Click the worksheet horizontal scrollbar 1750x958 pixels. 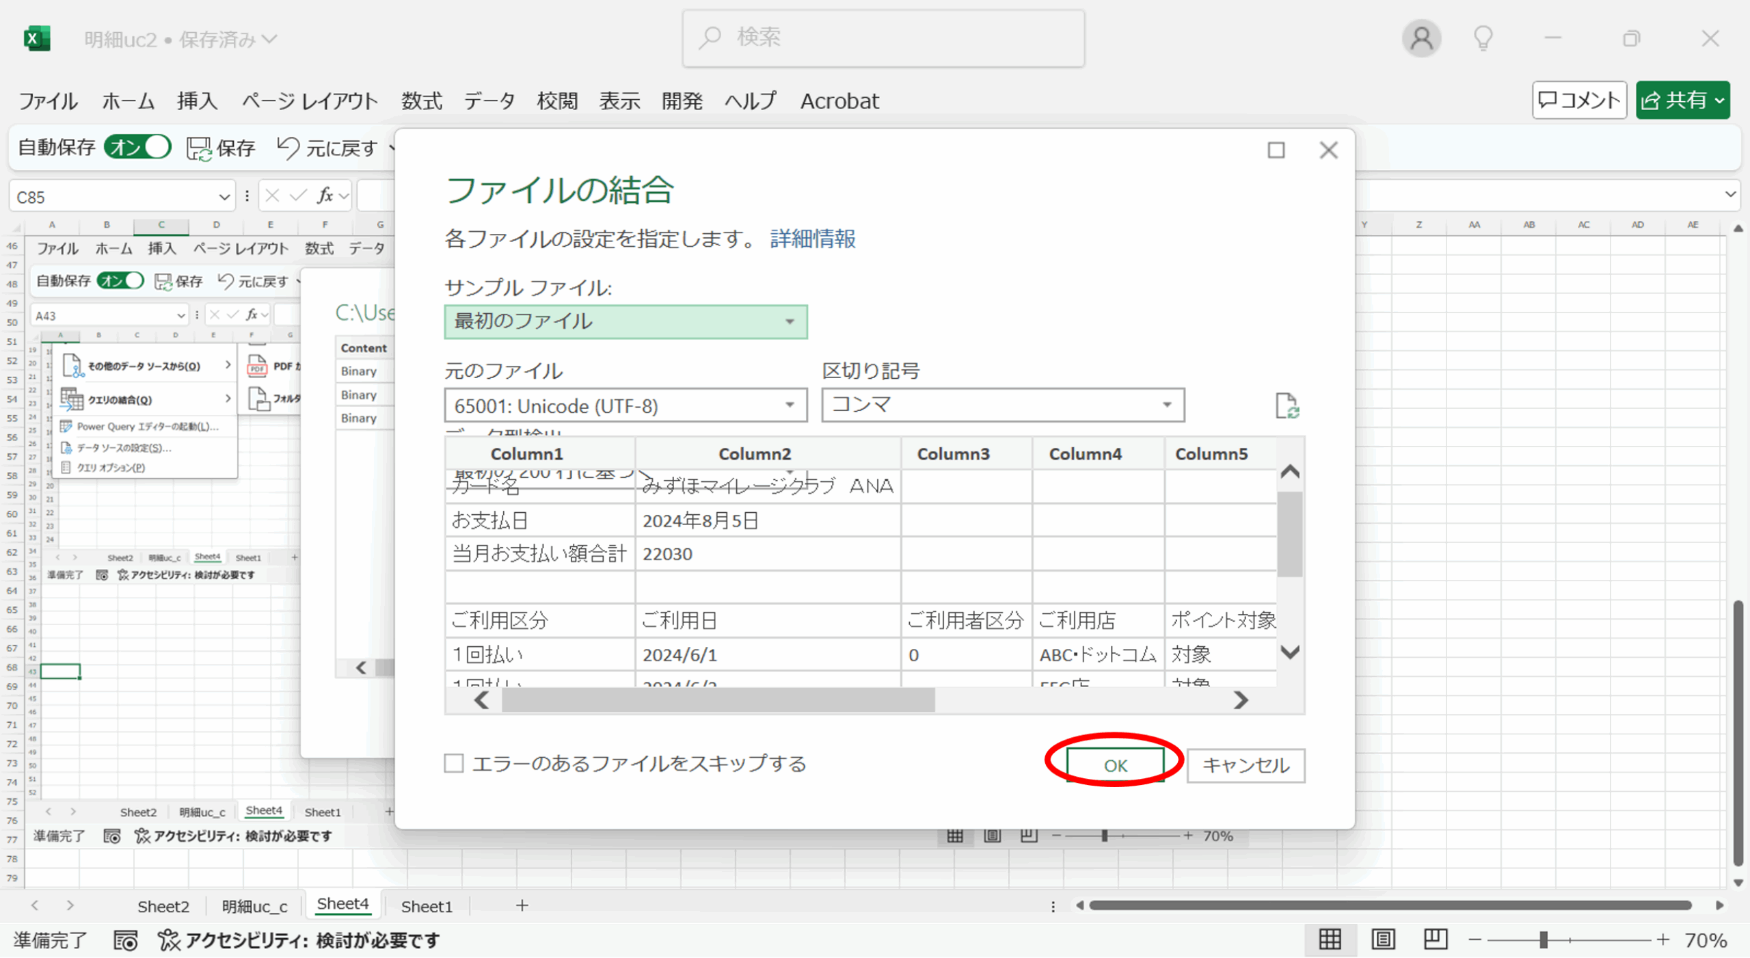(1390, 905)
